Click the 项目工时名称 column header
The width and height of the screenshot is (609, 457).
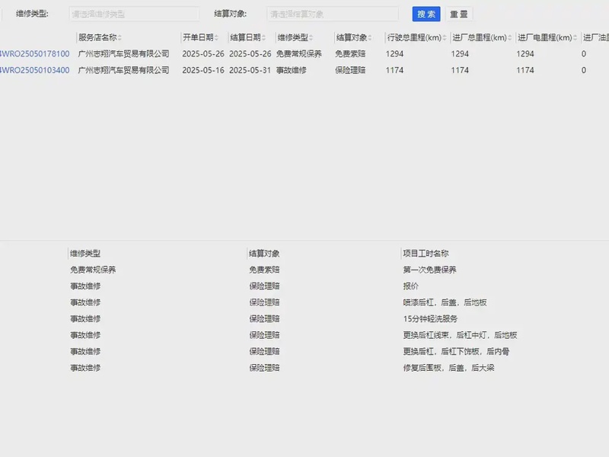click(426, 254)
